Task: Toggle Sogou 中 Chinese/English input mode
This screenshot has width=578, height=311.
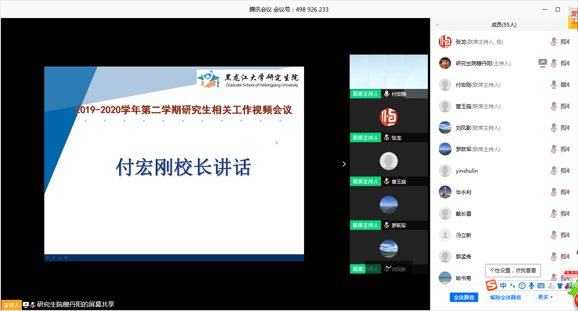Action: 503,286
